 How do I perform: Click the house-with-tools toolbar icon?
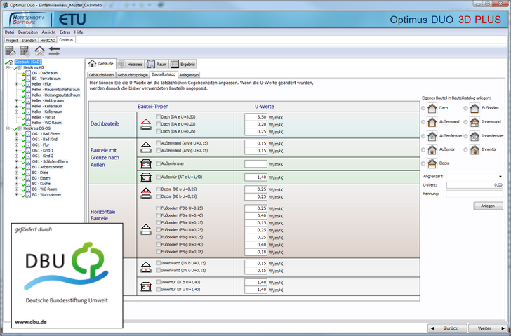39,51
